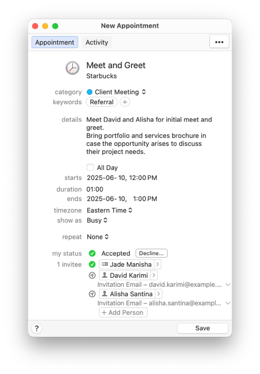Expand David Karimi's invitation email options
Image resolution: width=260 pixels, height=374 pixels.
coord(228,284)
